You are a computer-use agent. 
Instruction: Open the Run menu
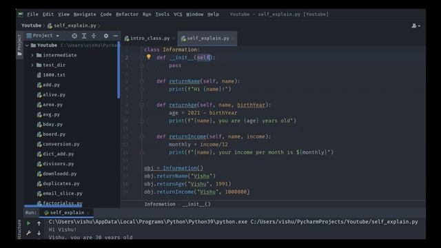[x=147, y=14]
